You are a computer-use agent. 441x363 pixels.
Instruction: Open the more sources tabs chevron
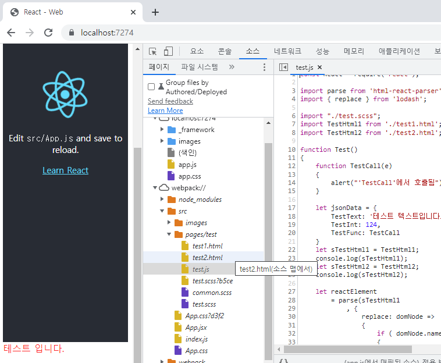(232, 67)
